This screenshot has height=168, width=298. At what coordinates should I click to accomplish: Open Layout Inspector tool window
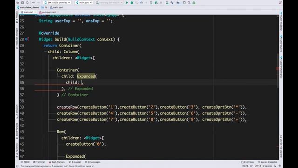point(267,162)
